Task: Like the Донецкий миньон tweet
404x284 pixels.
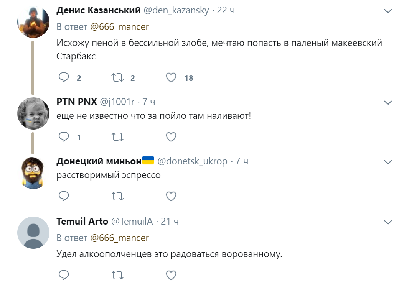Action: [171, 196]
